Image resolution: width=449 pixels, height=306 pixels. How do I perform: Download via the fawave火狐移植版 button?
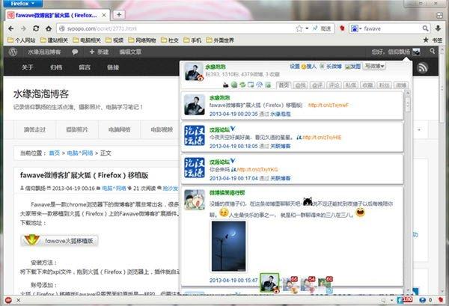click(x=60, y=240)
